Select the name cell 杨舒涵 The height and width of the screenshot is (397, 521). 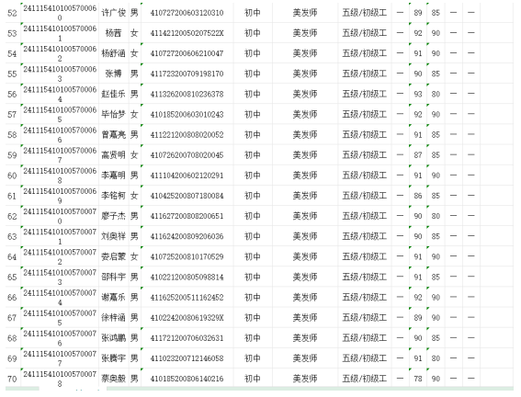click(114, 53)
